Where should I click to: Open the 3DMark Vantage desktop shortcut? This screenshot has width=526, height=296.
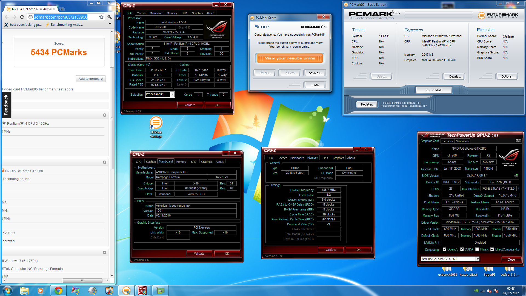(156, 127)
